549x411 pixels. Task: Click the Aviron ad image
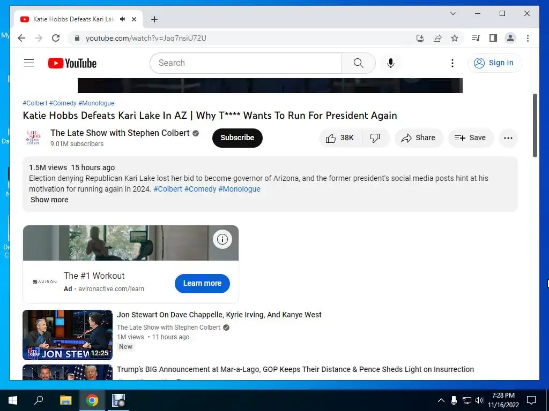[131, 243]
